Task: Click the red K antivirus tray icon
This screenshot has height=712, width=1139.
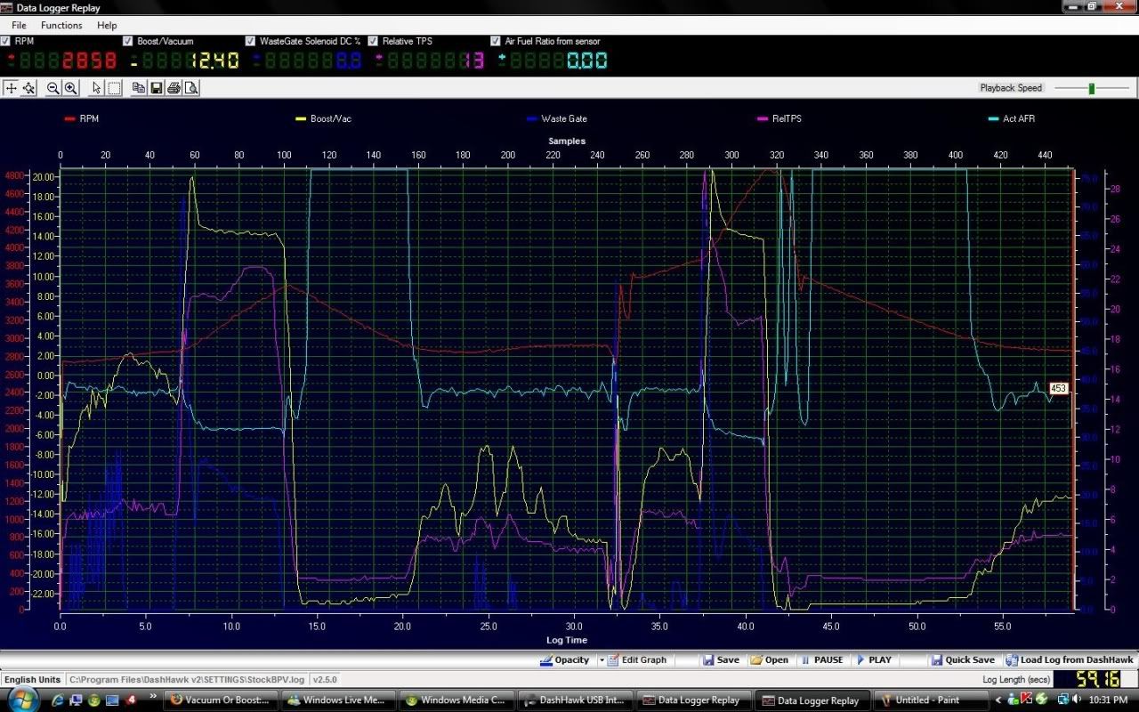Action: pos(1026,699)
